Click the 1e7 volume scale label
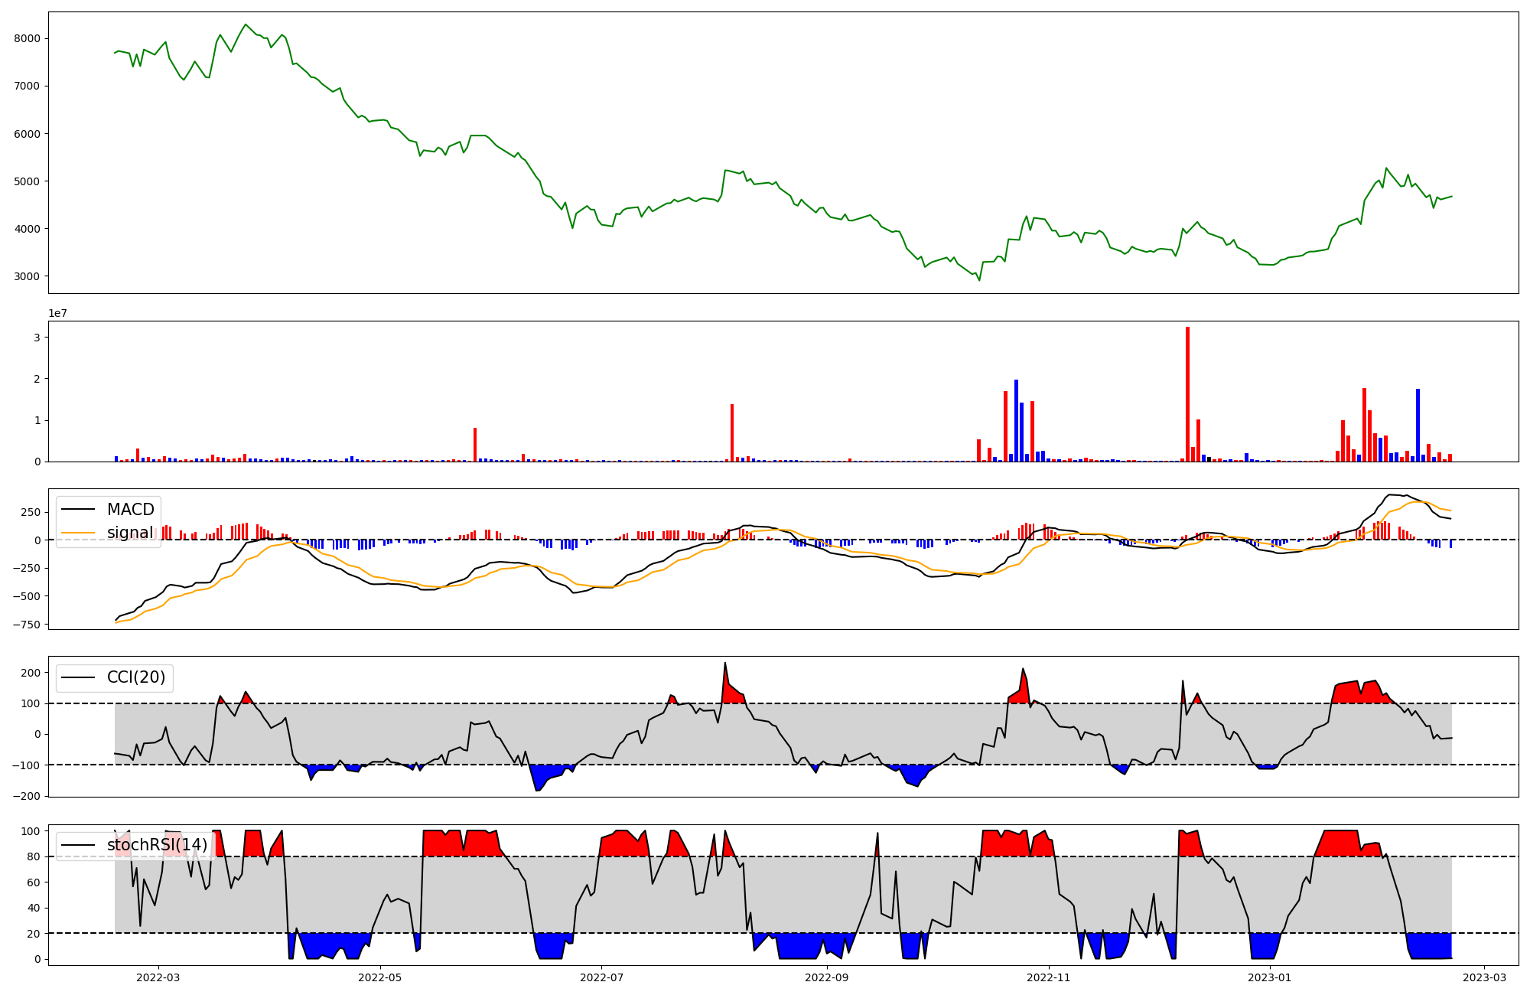 [58, 314]
